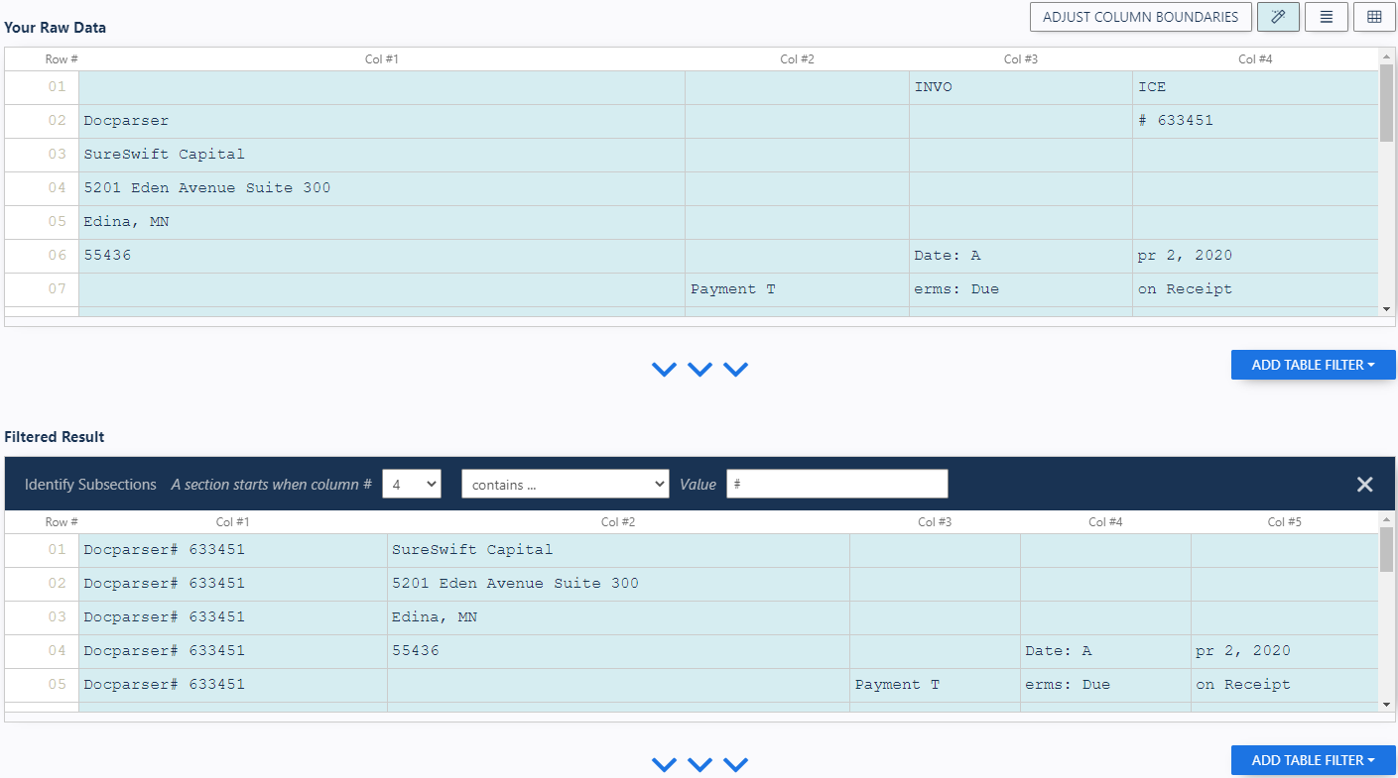Click the magic wand auto-detect icon
The height and width of the screenshot is (778, 1398).
1278,17
